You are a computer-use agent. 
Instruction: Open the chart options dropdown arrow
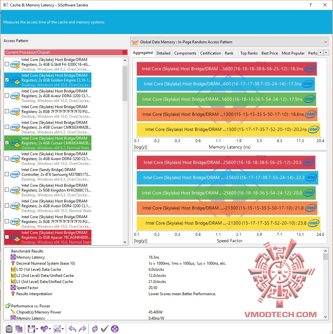tap(63, 329)
